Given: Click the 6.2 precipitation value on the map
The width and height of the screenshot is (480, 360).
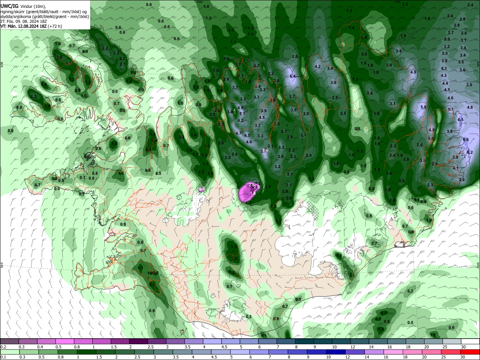Looking at the screenshot, I should point(470,152).
